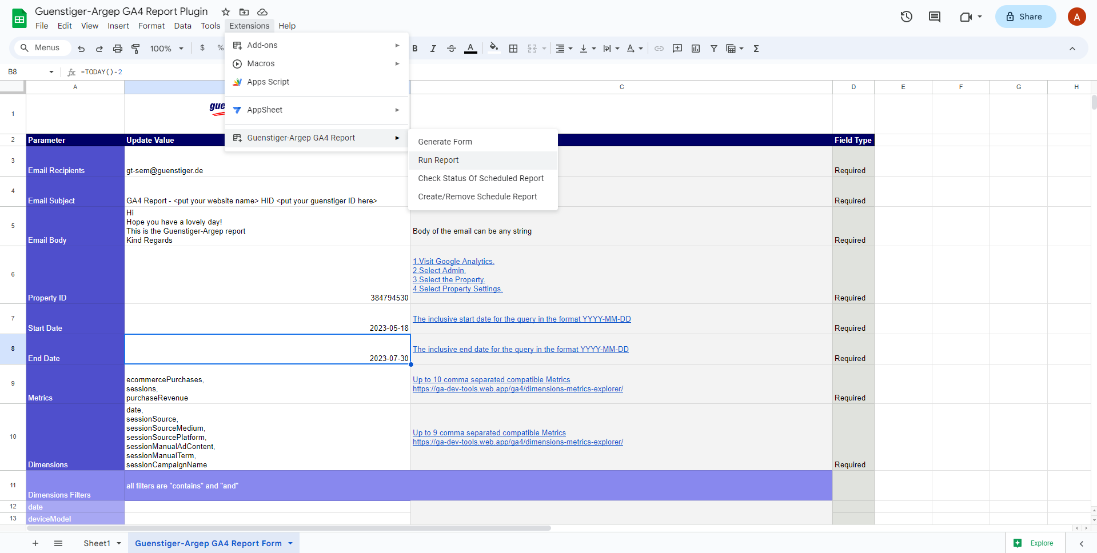Open the All sheets list icon
The image size is (1097, 553).
[58, 543]
